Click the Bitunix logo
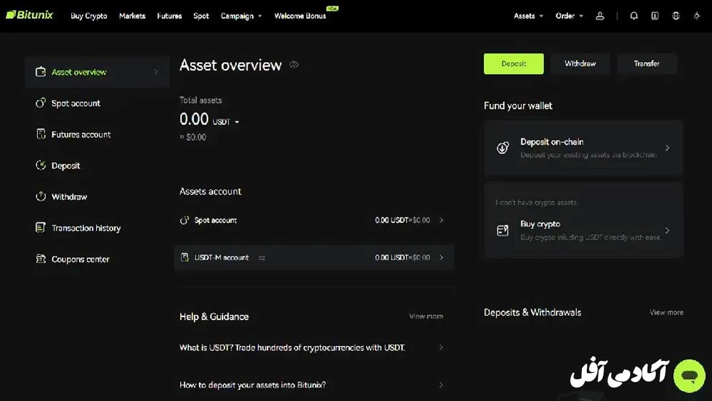Screen dimensions: 712x401 tap(29, 15)
